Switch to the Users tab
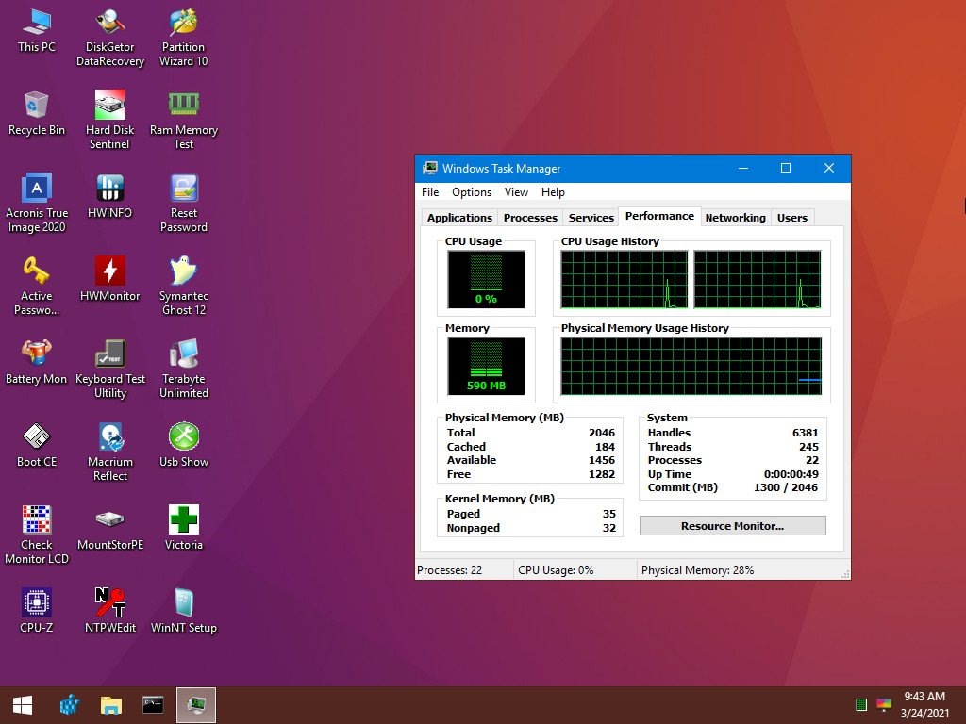The height and width of the screenshot is (724, 966). 791,218
